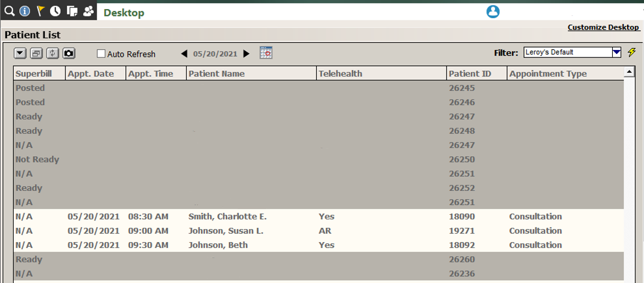Enable the Auto Refresh checkbox
This screenshot has height=283, width=644.
(101, 54)
